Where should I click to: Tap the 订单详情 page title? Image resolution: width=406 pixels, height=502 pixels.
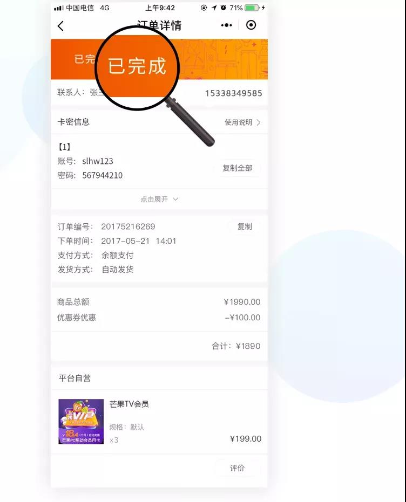pyautogui.click(x=159, y=25)
